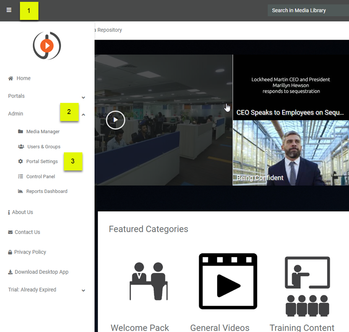Click the orange play logo in sidebar
349x332 pixels.
coord(47,45)
